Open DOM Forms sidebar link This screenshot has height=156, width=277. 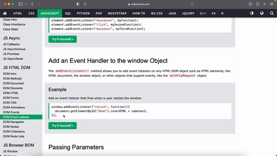point(11,97)
